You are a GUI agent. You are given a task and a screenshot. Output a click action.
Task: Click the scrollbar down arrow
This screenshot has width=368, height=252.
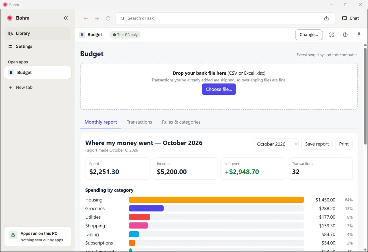pyautogui.click(x=365, y=250)
